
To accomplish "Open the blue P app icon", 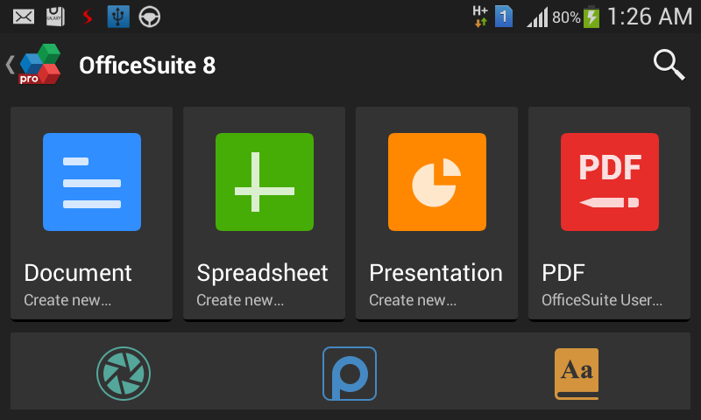I will coord(350,374).
